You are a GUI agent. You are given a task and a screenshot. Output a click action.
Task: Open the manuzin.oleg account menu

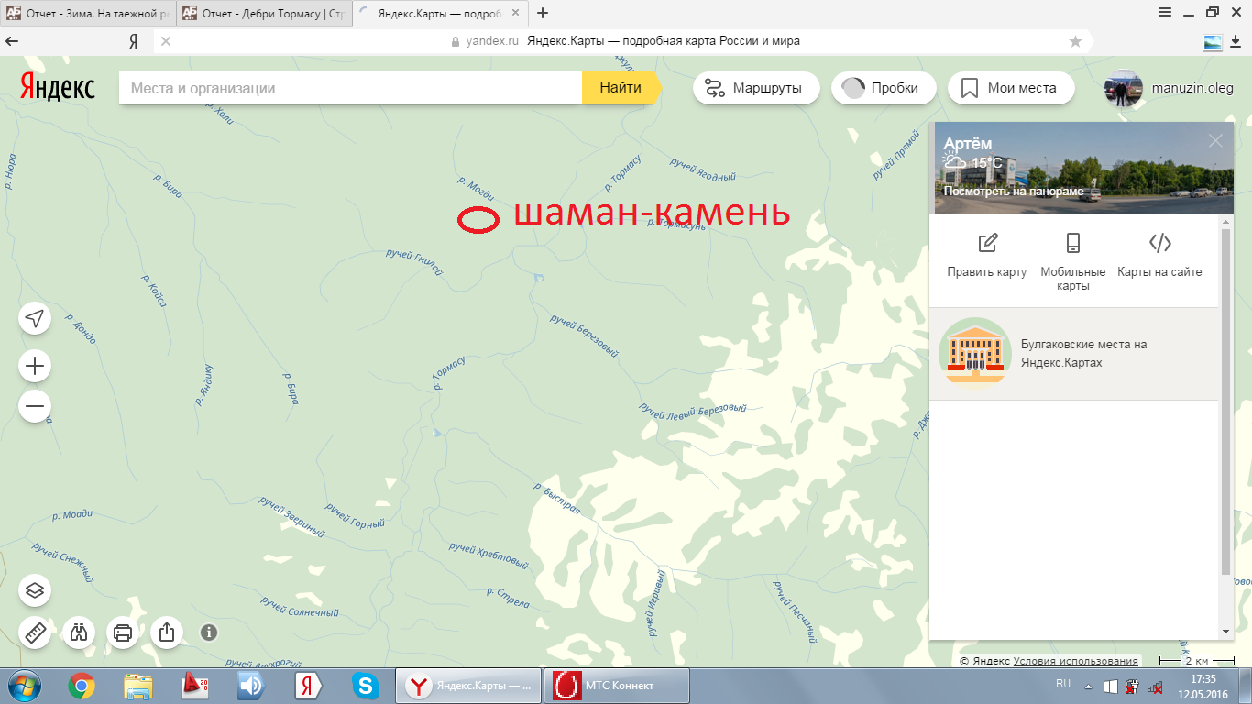[1192, 89]
